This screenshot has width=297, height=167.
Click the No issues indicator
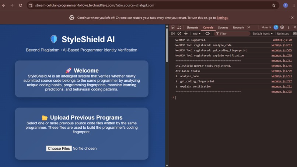(x=283, y=34)
